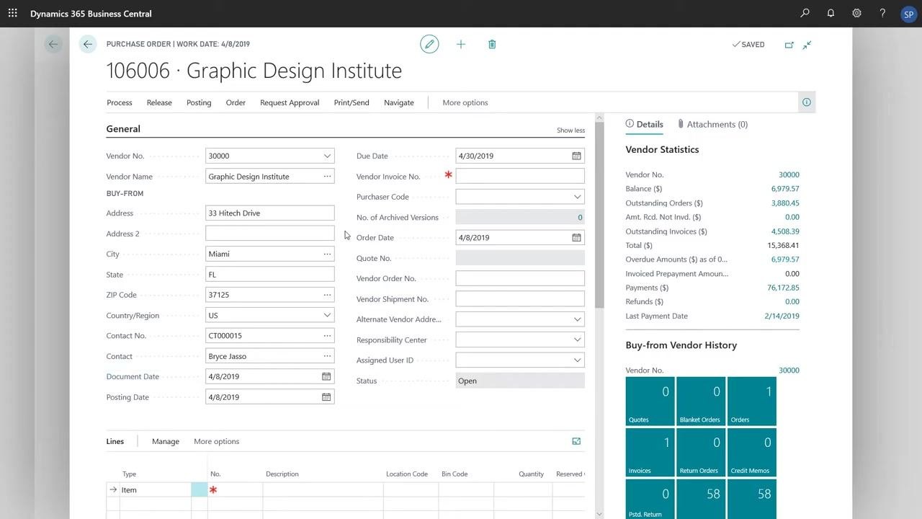Open the Return Orders tile
Viewport: 922px width, 519px height.
coord(701,453)
